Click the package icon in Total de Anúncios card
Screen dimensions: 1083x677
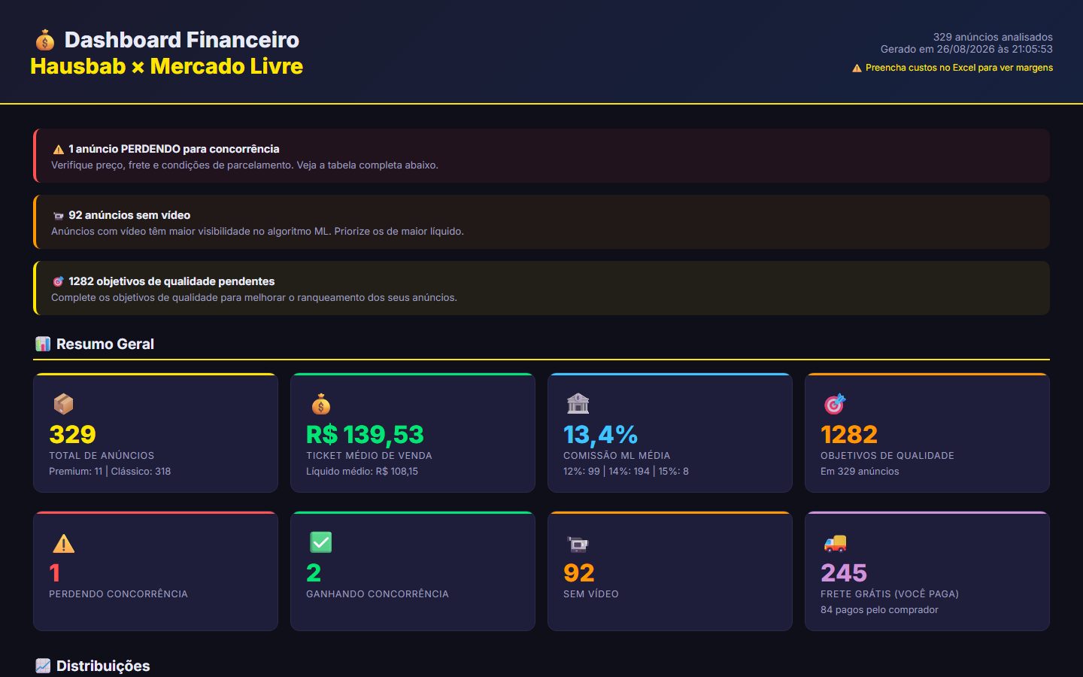tap(63, 404)
